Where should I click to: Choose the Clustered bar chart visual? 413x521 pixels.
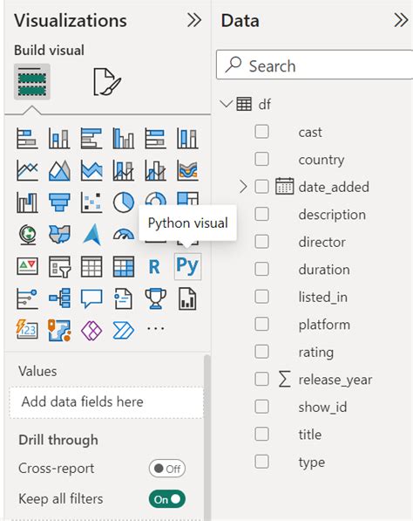click(91, 138)
